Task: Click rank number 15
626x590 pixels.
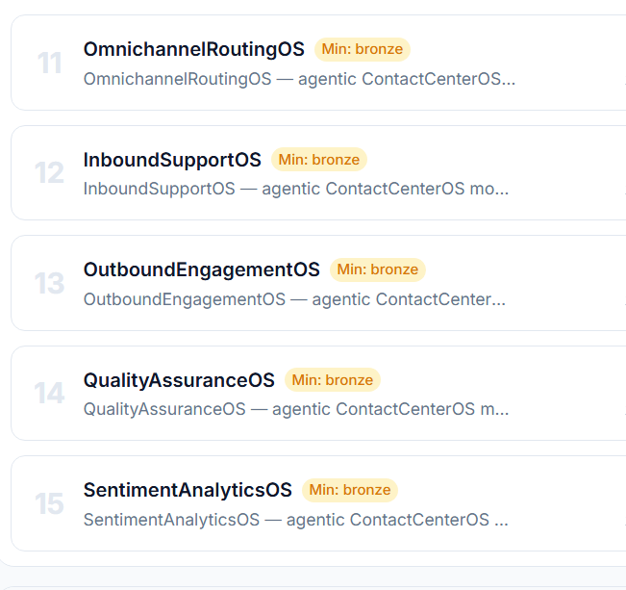Action: coord(49,503)
